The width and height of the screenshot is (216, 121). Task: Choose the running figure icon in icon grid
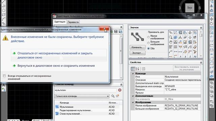pos(195,51)
